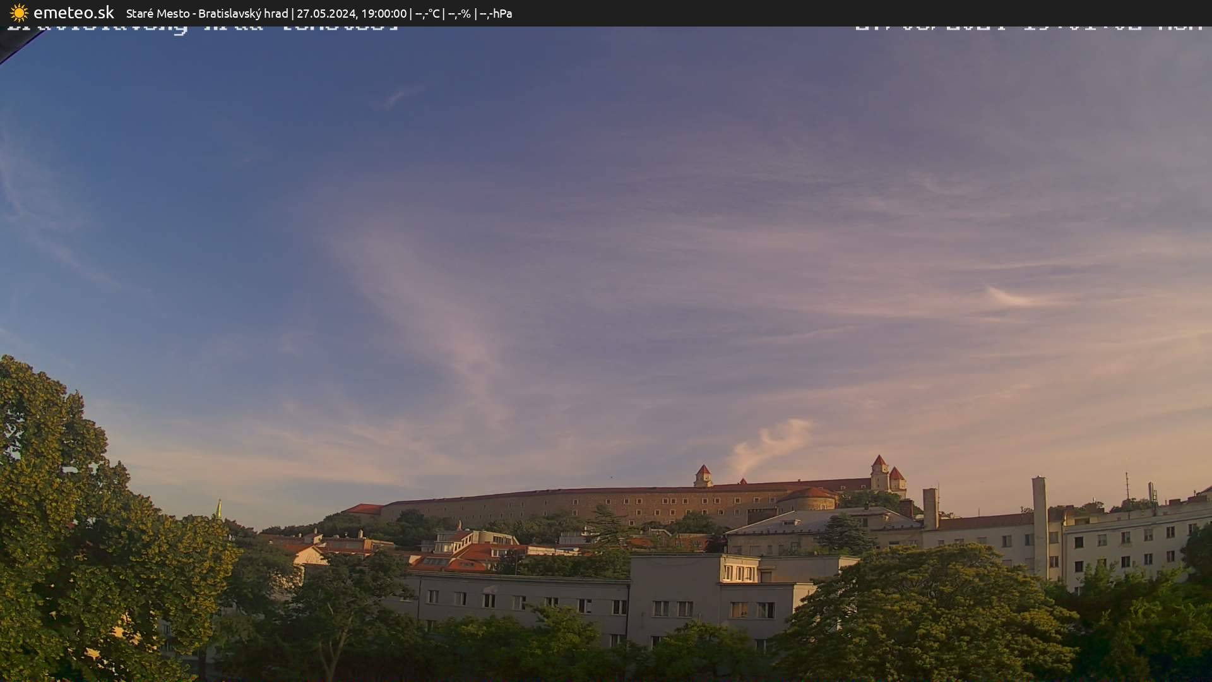Click the divider before the temperature value

pyautogui.click(x=410, y=13)
